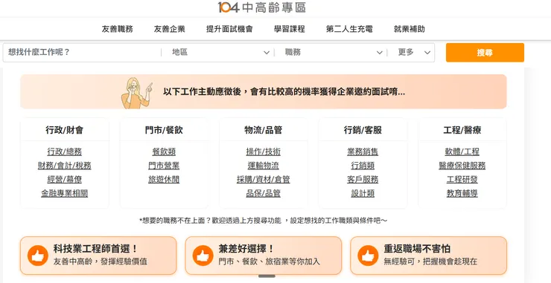Focus the 想找什麼工作呢 search field

[x=82, y=52]
